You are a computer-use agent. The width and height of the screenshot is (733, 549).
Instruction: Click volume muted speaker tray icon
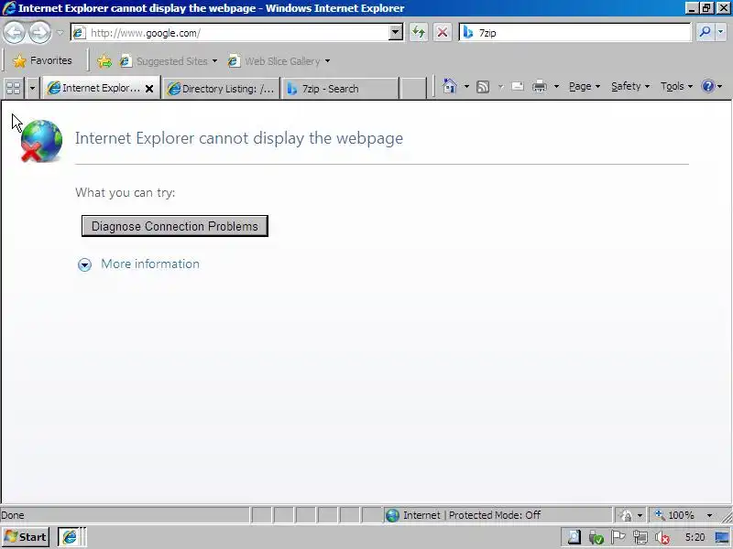point(662,538)
